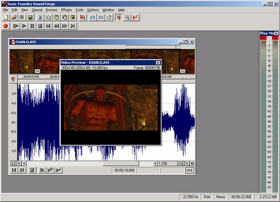Open the Edit menu
Viewport: 280px width, 202px height.
(x=15, y=10)
